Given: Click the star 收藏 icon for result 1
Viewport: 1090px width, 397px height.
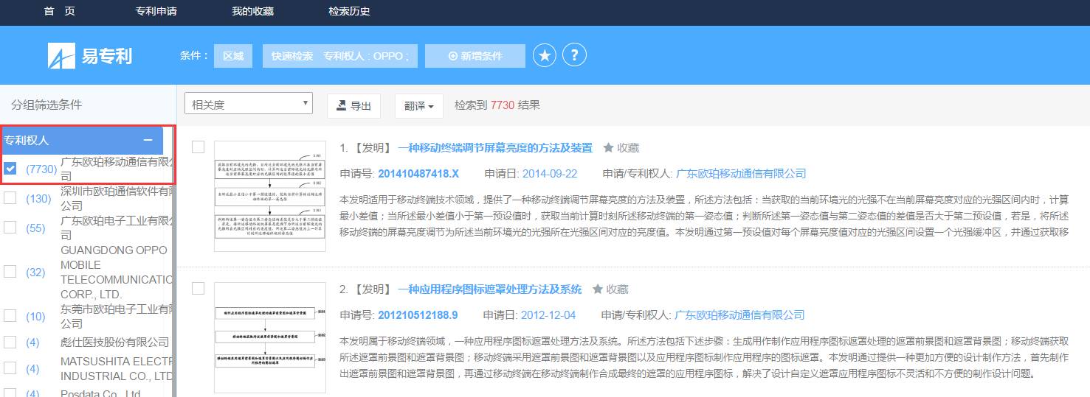Looking at the screenshot, I should 609,148.
